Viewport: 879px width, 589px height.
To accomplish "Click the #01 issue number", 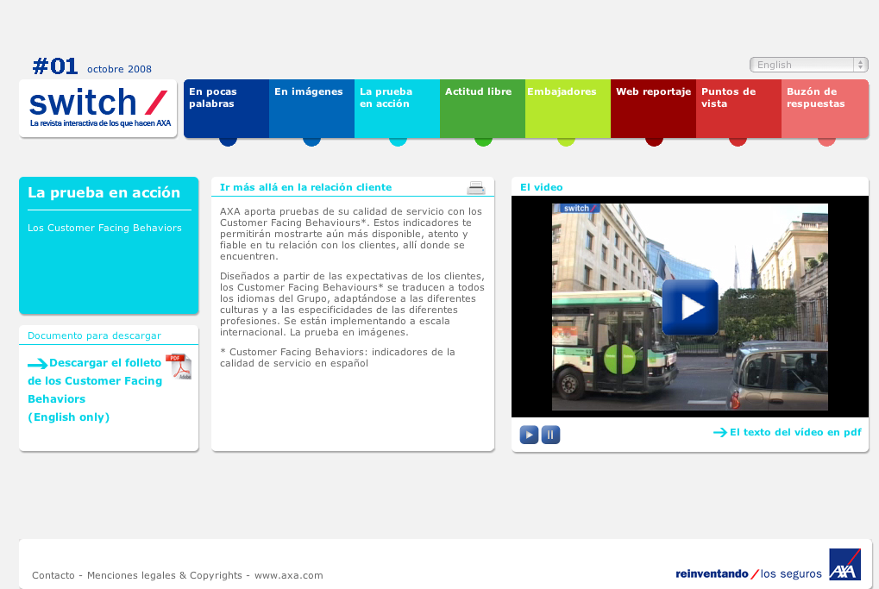I will (x=55, y=66).
